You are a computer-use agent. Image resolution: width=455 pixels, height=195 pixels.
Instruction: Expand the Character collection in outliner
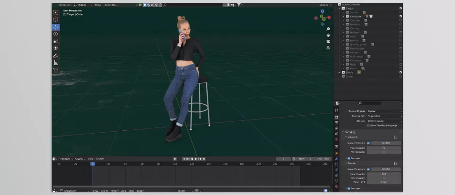pos(343,17)
